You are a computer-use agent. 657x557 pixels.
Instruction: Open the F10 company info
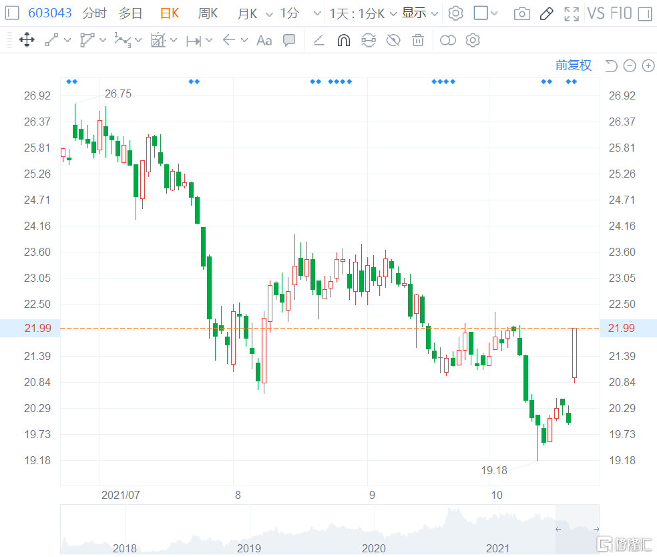click(x=621, y=13)
